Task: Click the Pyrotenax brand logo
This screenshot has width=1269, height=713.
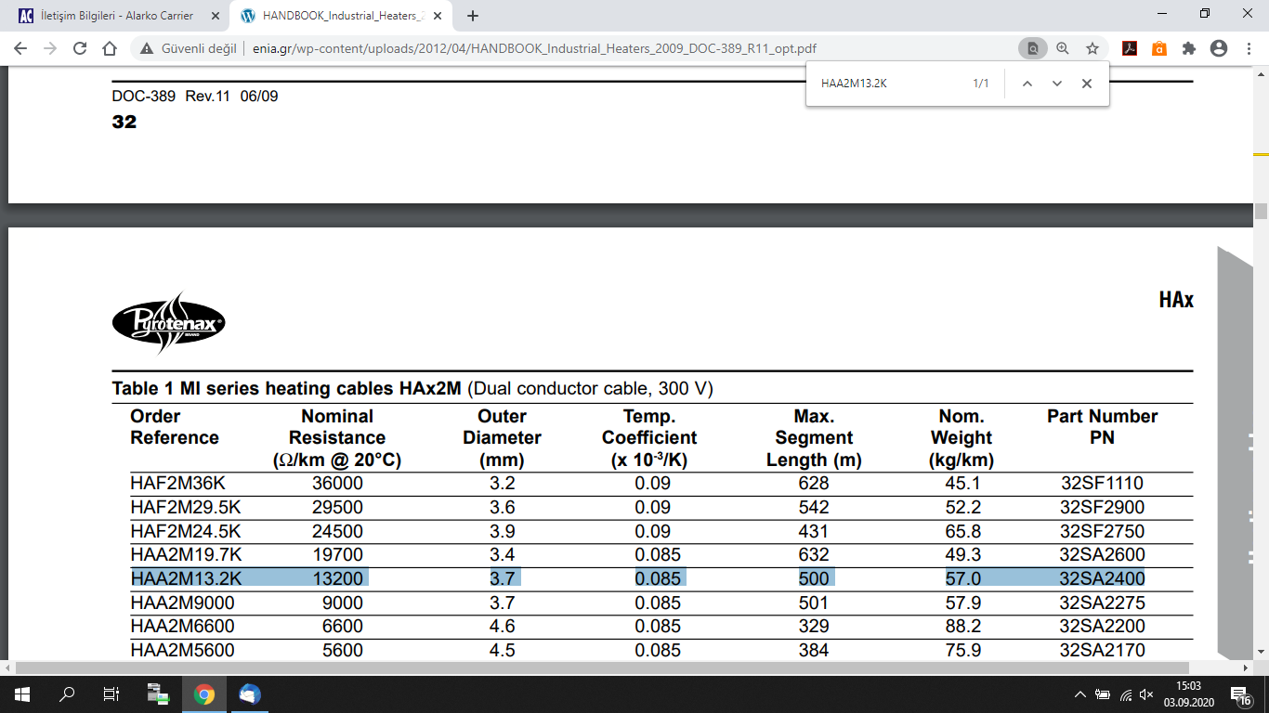Action: click(x=169, y=324)
